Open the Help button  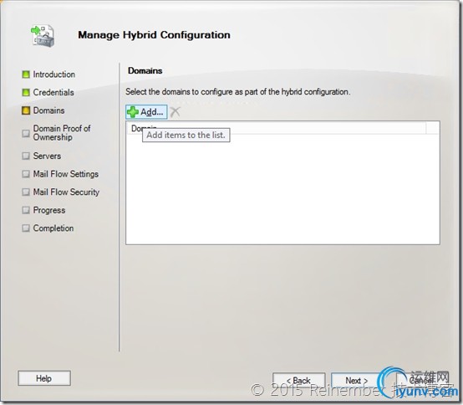(44, 378)
